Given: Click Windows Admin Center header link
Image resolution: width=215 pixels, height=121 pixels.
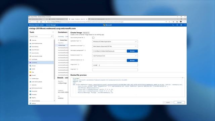Looking at the screenshot, I should tap(36, 25).
